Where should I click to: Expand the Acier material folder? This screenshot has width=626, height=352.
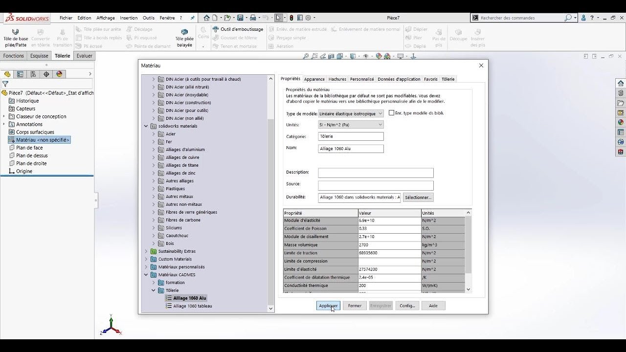[x=154, y=134]
